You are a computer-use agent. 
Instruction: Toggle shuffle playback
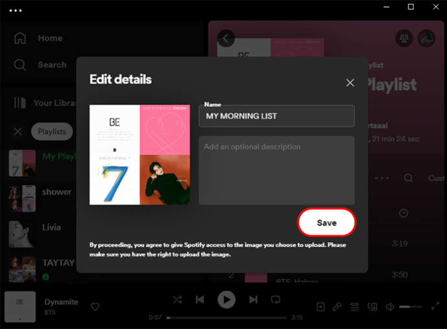click(x=178, y=299)
